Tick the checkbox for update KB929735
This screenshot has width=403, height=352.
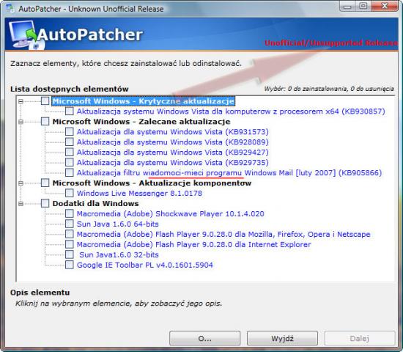pos(70,162)
